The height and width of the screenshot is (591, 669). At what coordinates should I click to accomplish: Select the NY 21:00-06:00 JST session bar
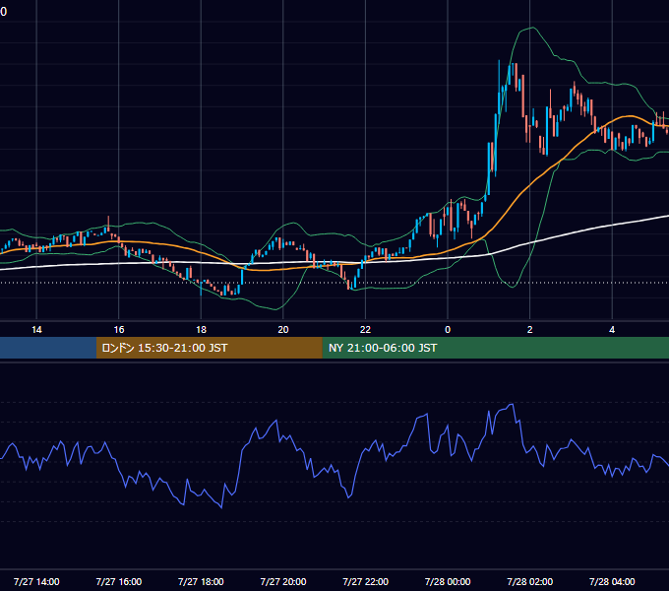coord(495,348)
